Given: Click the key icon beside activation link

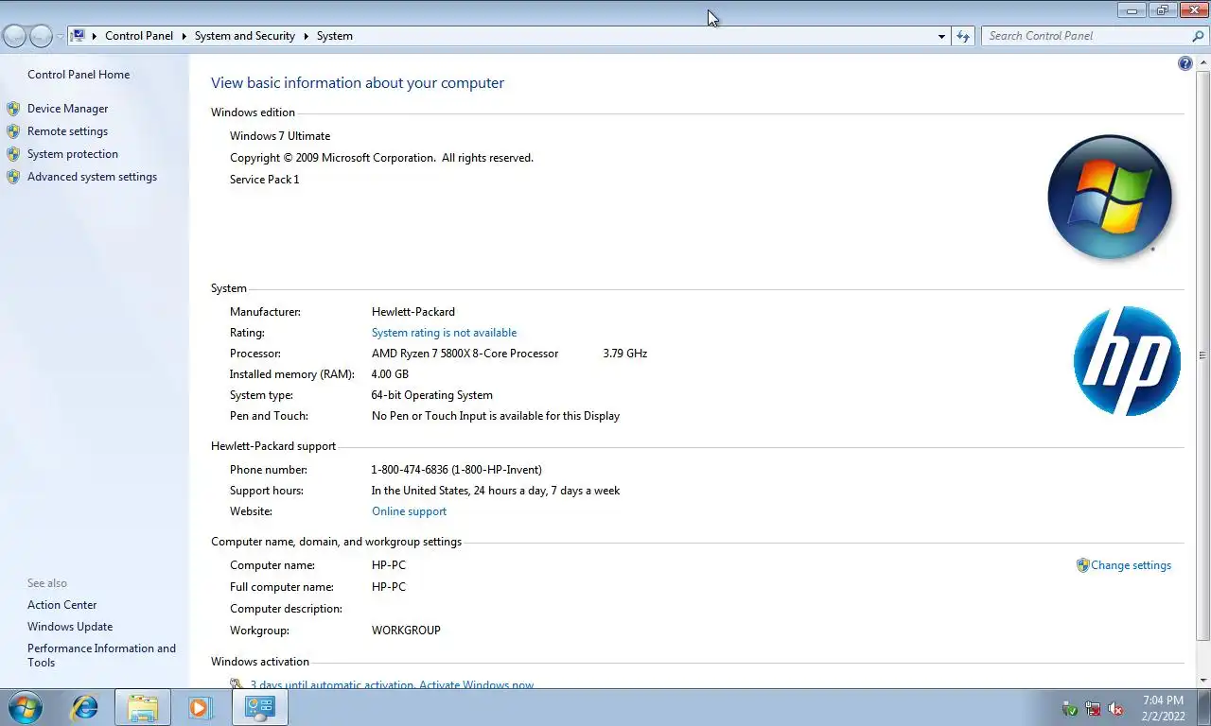Looking at the screenshot, I should [x=237, y=683].
